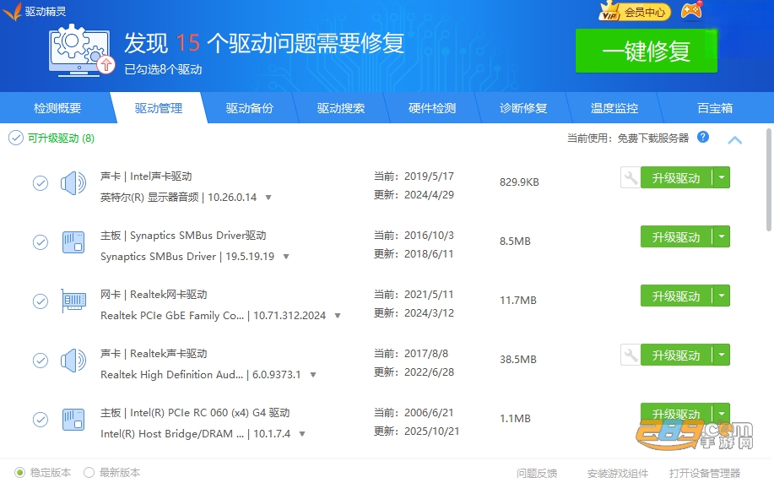This screenshot has height=483, width=774.
Task: Click the blue help question mark icon
Action: [703, 138]
